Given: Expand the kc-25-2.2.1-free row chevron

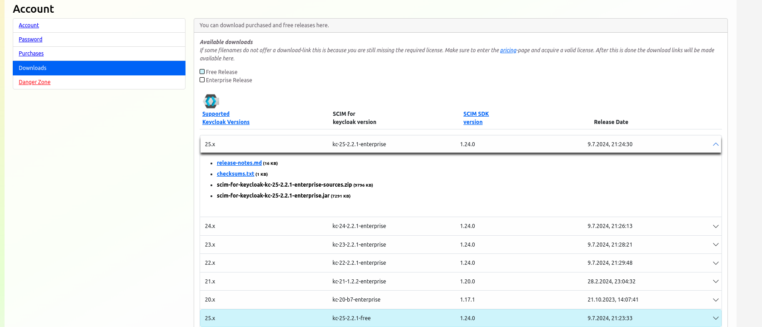Looking at the screenshot, I should pyautogui.click(x=715, y=318).
